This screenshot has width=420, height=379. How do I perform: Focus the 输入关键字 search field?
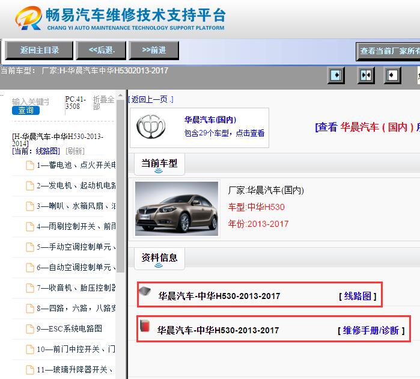point(31,102)
